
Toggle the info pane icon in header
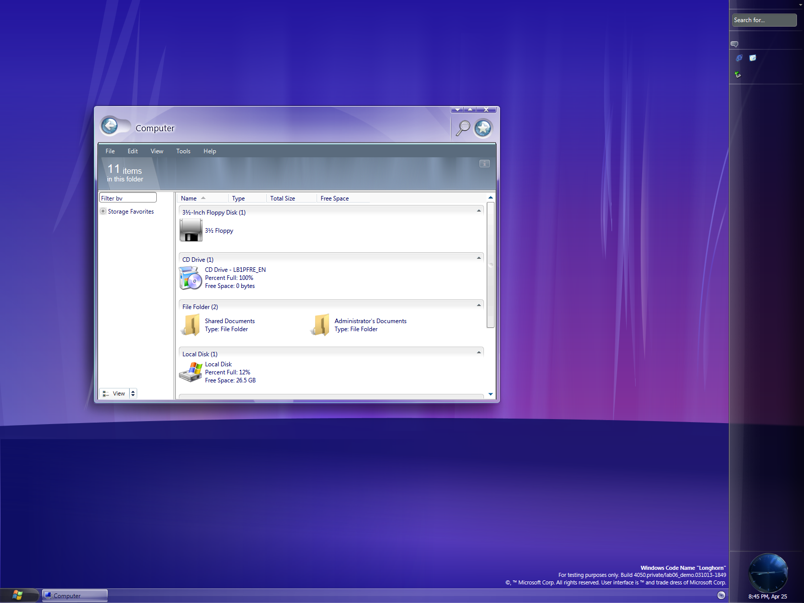pos(484,164)
